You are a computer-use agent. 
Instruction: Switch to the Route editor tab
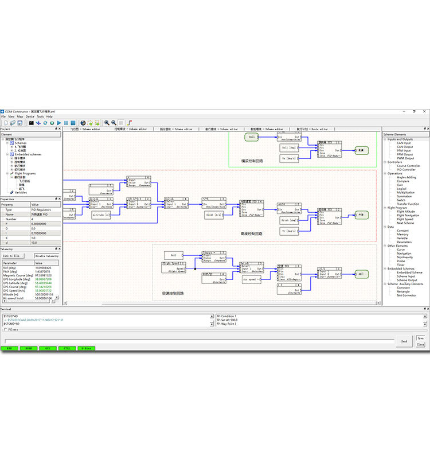coord(312,130)
